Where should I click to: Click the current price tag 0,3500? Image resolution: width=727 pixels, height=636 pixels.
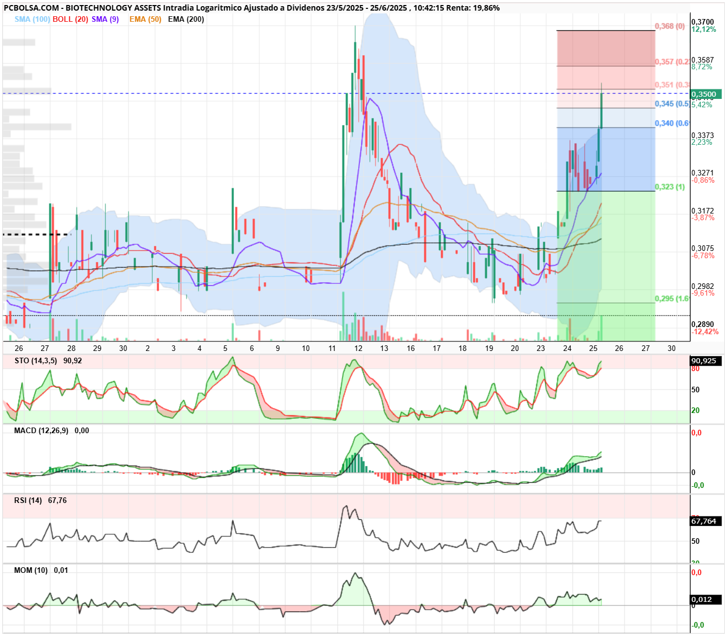706,94
